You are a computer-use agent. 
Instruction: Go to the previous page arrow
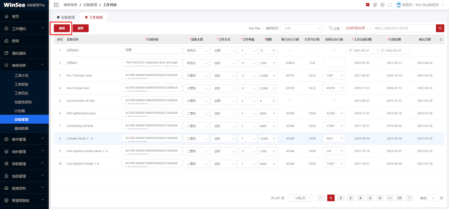coord(321,198)
